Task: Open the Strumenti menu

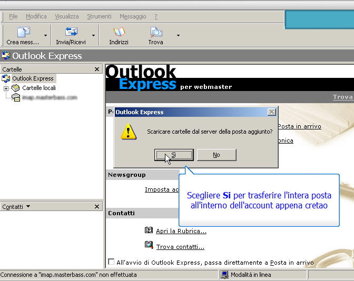Action: [x=99, y=16]
